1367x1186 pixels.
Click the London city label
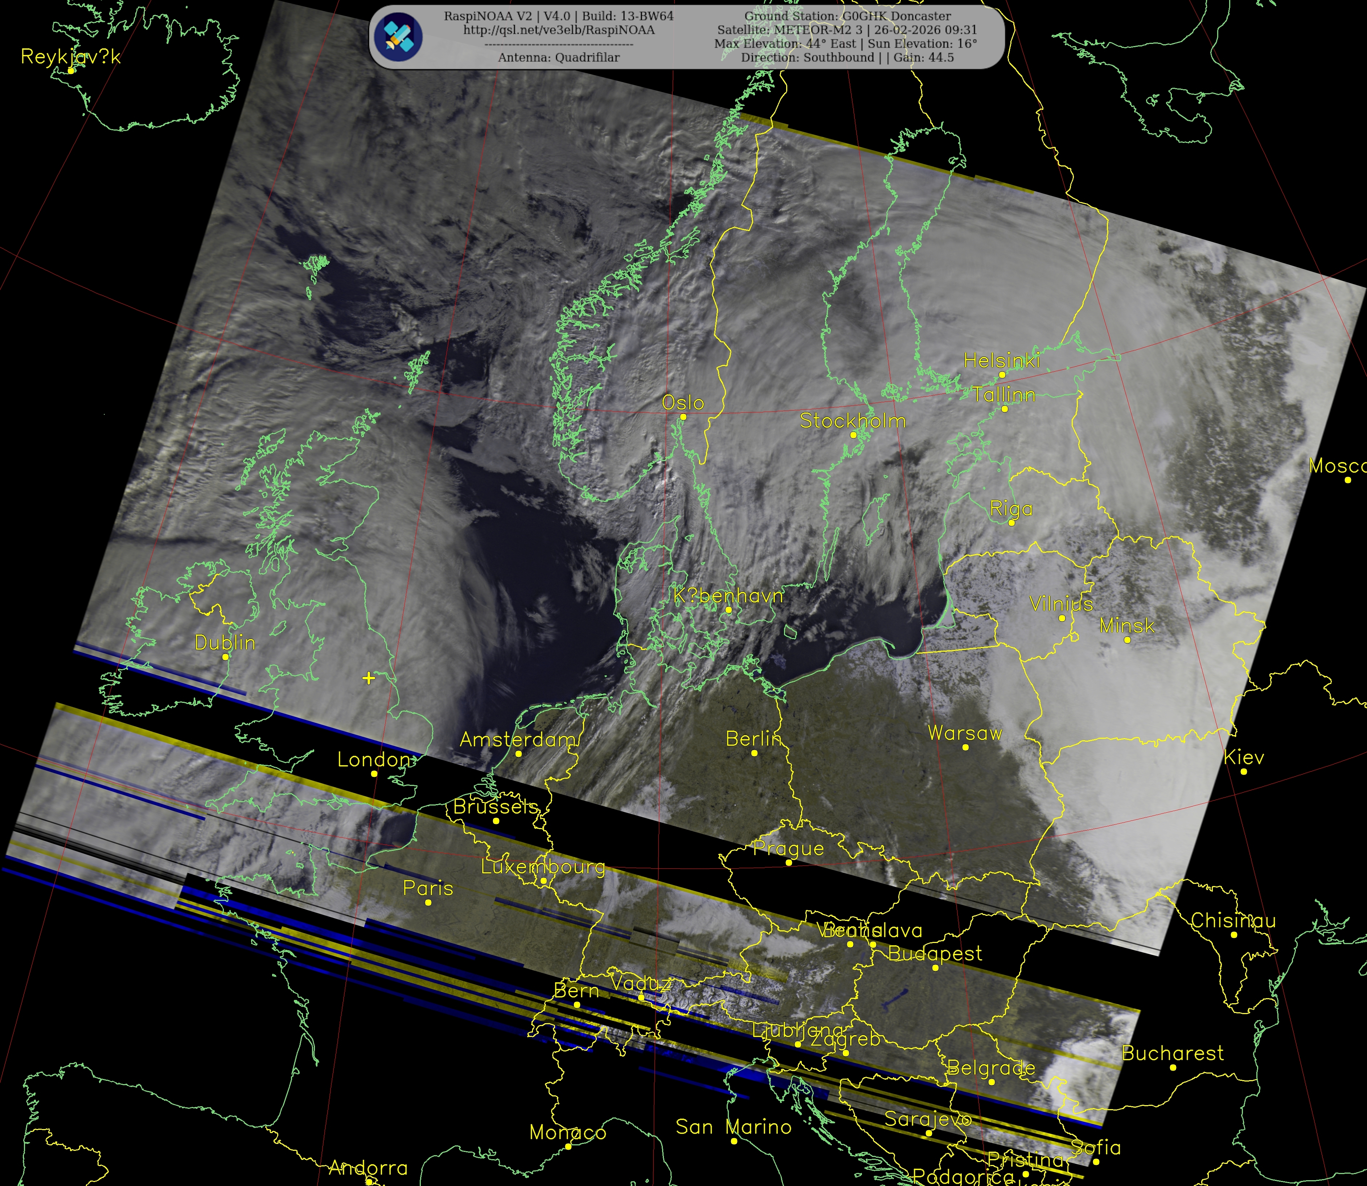tap(374, 760)
